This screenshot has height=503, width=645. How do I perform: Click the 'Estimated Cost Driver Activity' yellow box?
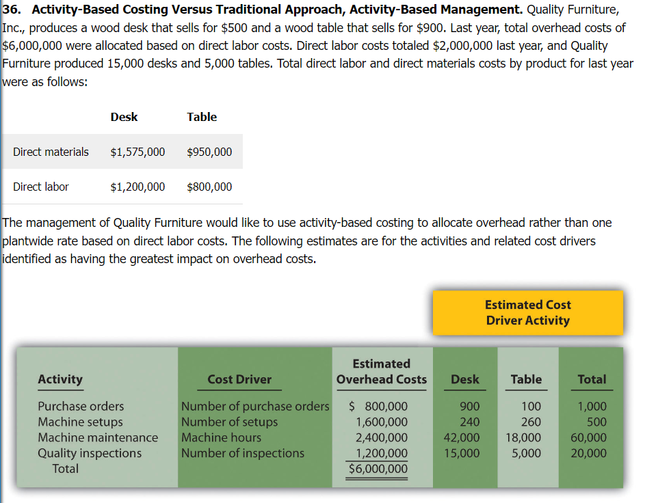pos(528,313)
